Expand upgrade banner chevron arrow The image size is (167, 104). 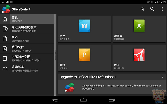point(162,77)
